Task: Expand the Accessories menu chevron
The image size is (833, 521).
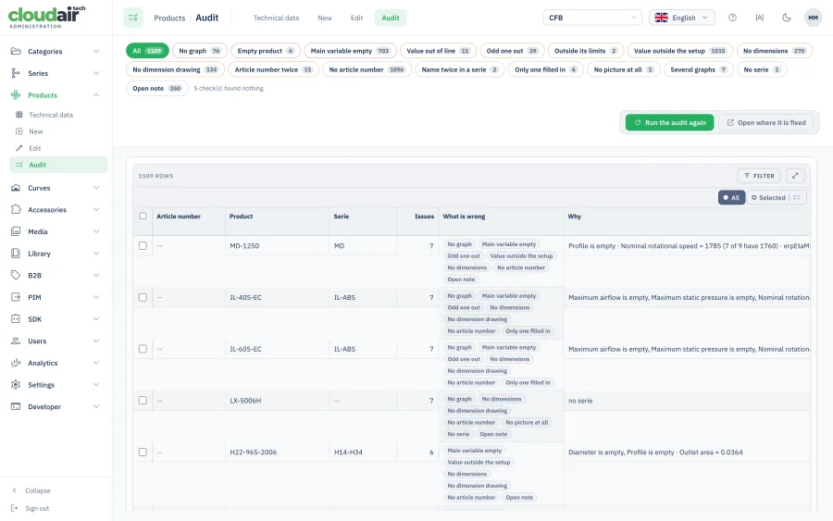Action: [x=96, y=209]
